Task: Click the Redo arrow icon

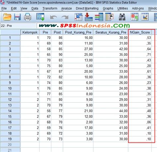Action: pos(65,17)
